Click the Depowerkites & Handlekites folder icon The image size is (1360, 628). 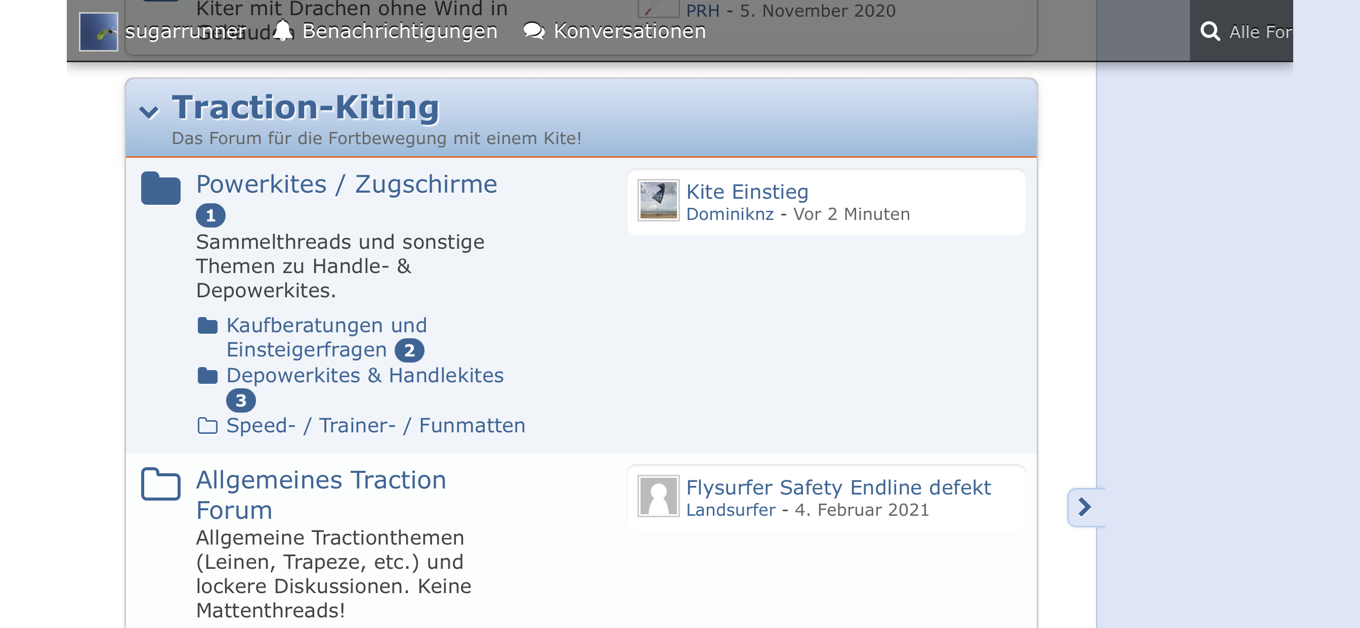(x=207, y=376)
